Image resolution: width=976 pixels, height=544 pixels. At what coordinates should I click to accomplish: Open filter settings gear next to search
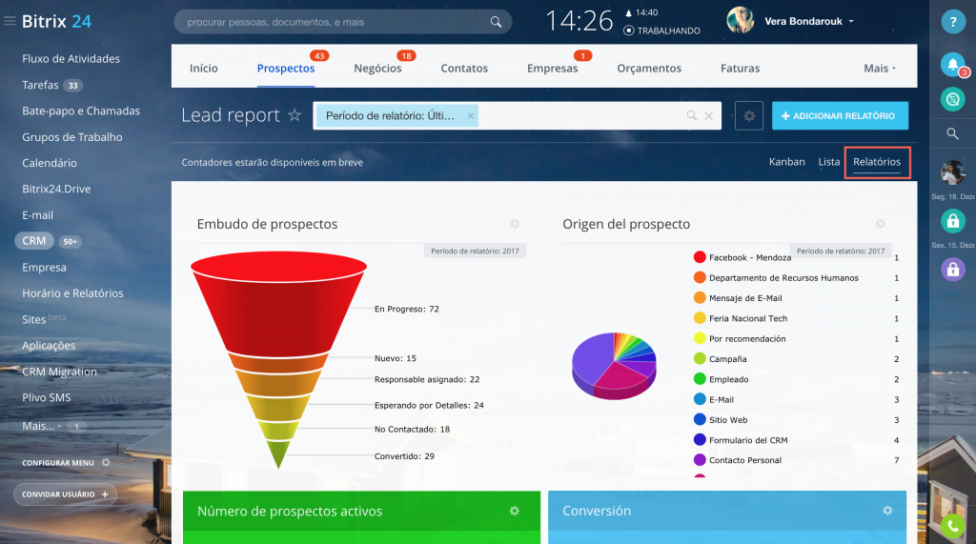click(x=749, y=115)
